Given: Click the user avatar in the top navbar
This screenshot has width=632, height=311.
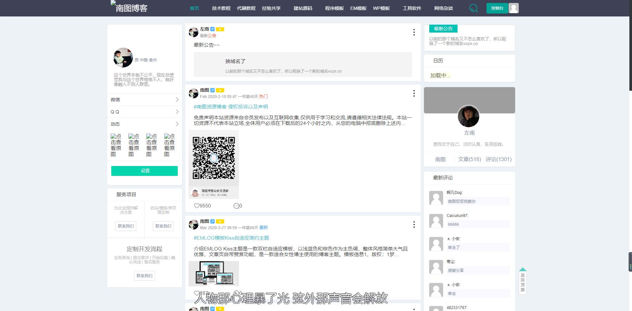Looking at the screenshot, I should [x=514, y=8].
